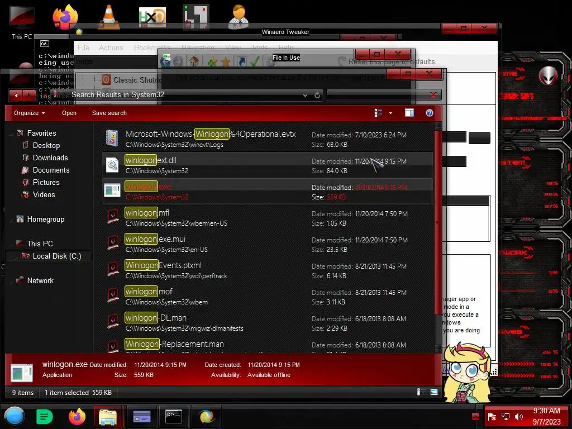
Task: Change the view layout icon
Action: (378, 113)
